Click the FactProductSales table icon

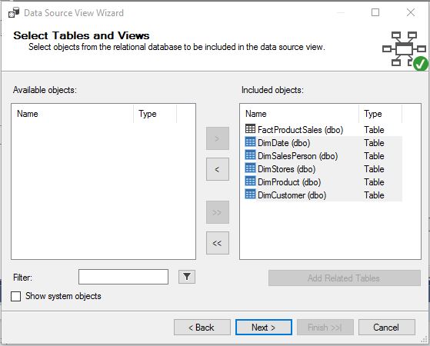(250, 128)
